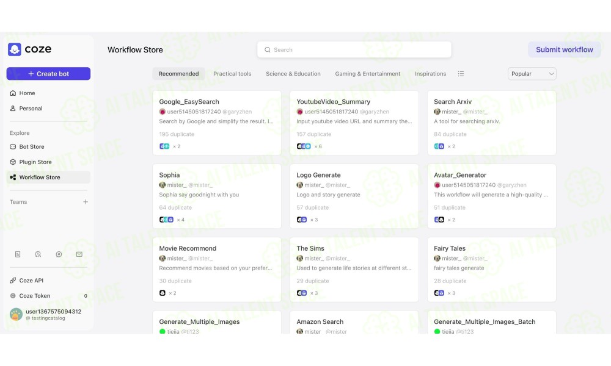This screenshot has height=366, width=611.
Task: Click plugin icons on YoutubeVideo_Summary card
Action: 304,146
